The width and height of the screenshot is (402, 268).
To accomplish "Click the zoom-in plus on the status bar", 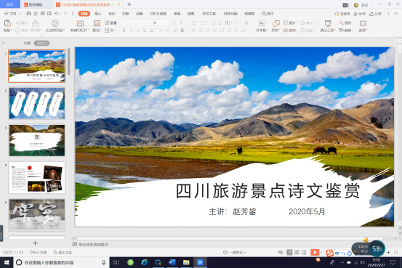I will tap(389, 252).
